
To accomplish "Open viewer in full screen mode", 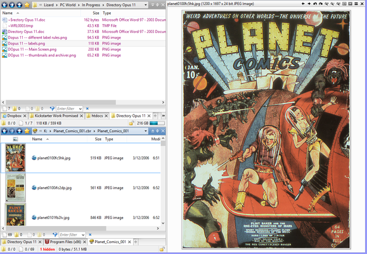I will coord(350,4).
